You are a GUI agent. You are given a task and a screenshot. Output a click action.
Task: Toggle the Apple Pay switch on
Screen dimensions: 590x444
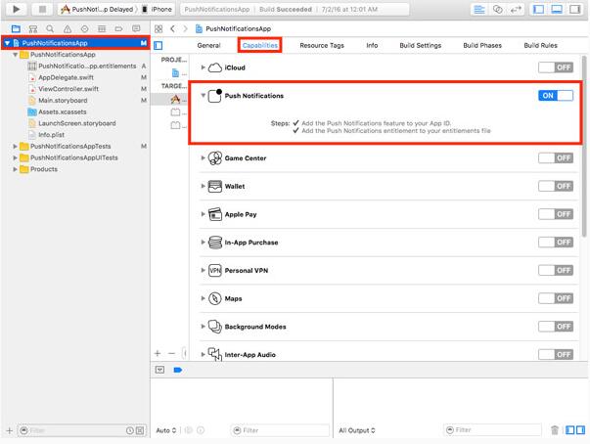[556, 214]
